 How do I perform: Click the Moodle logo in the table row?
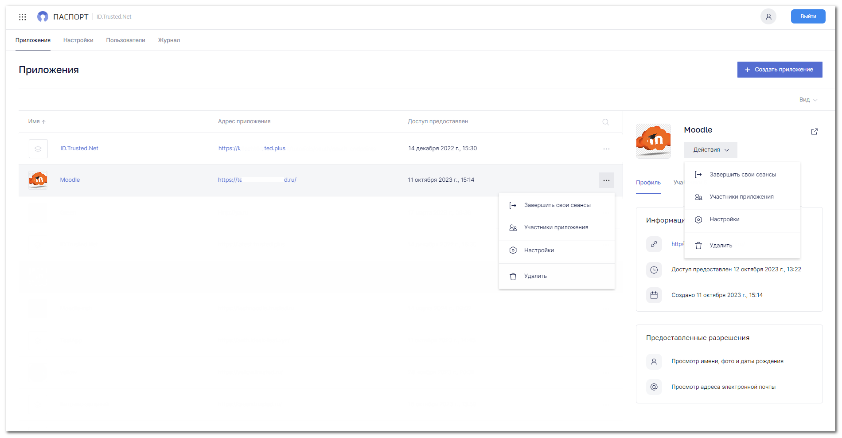(x=38, y=180)
